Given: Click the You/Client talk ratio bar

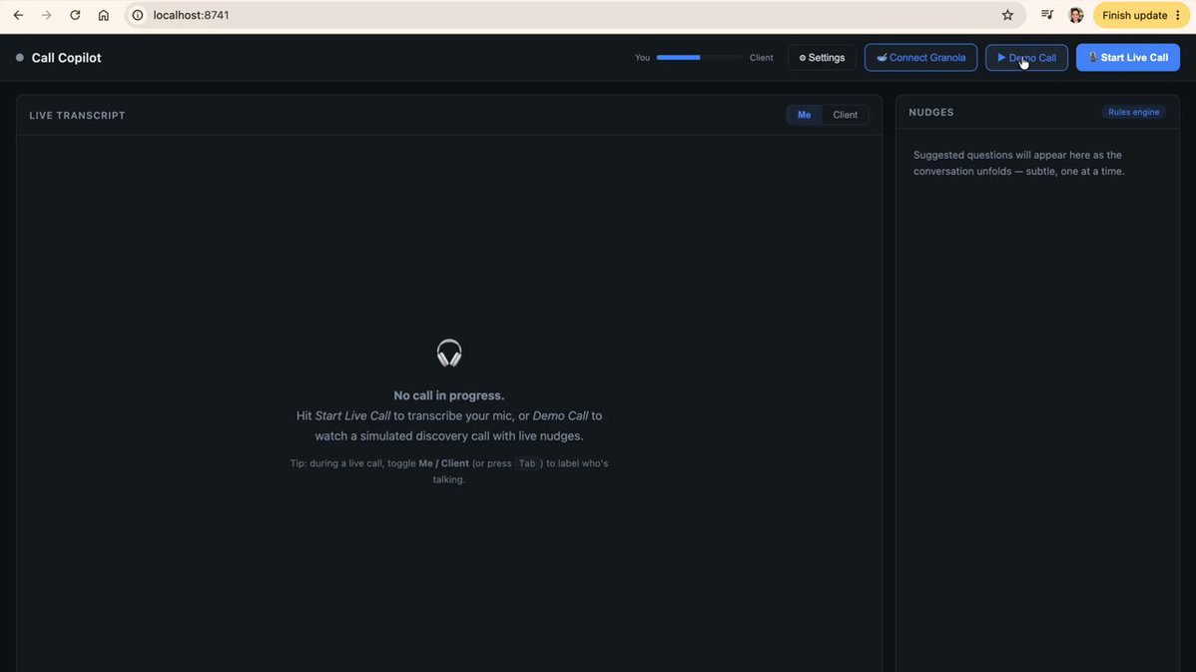Looking at the screenshot, I should click(700, 57).
